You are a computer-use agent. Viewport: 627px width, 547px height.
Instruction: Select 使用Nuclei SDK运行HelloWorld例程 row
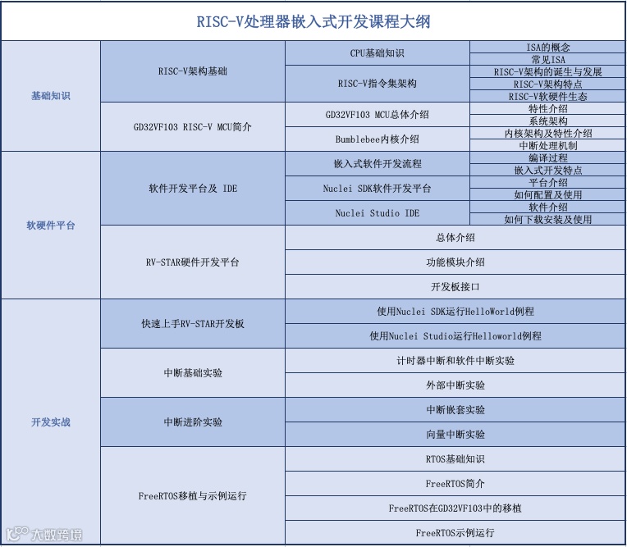[x=455, y=312]
